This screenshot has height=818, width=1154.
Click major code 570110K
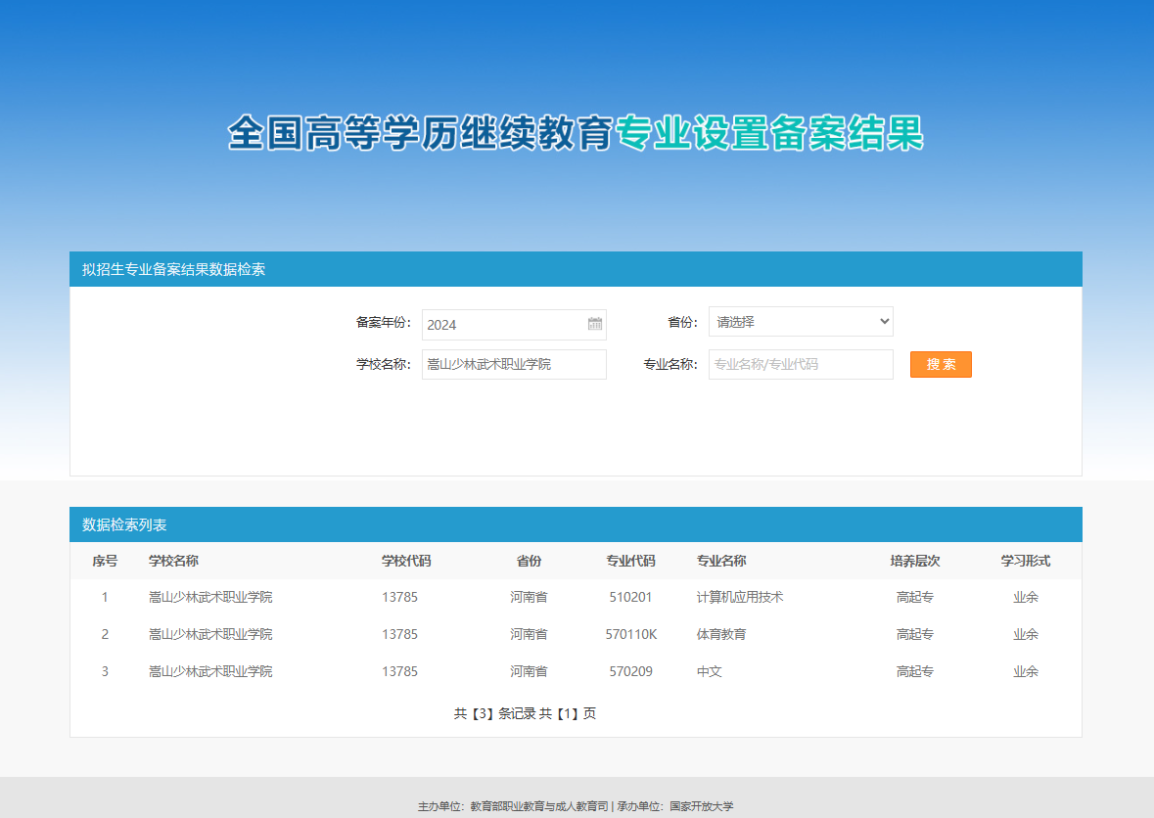(630, 634)
